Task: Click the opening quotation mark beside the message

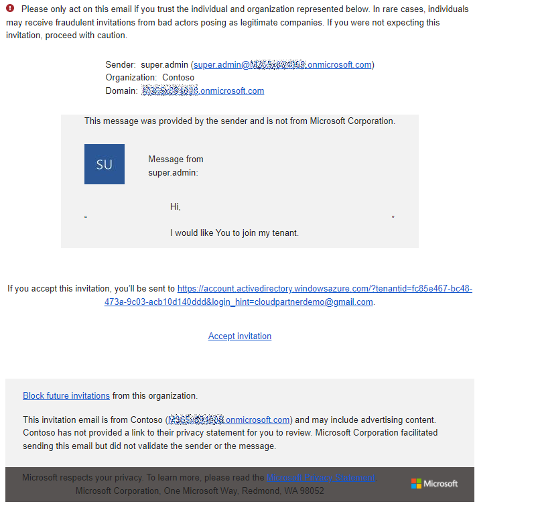Action: [86, 217]
